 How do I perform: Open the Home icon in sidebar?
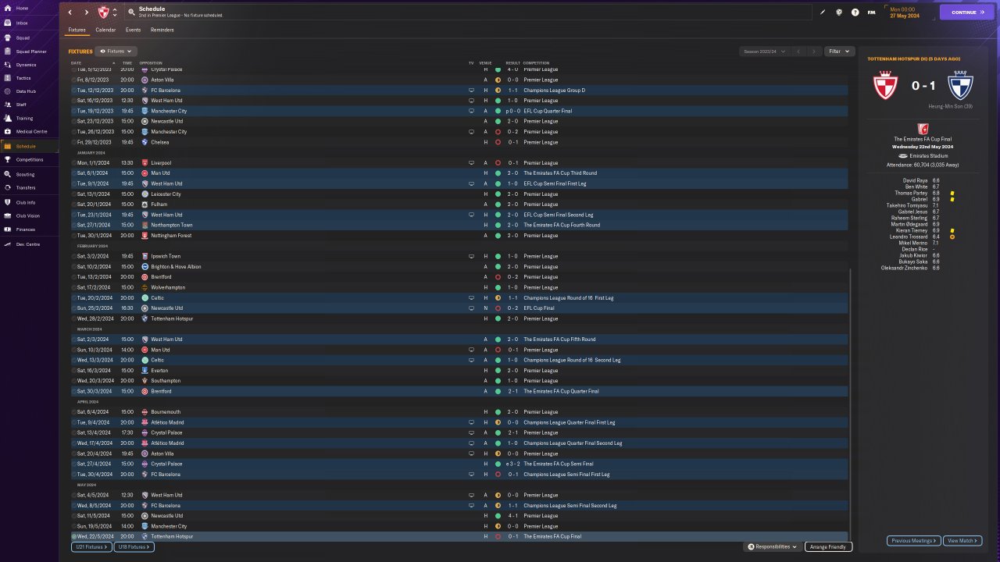tap(8, 9)
